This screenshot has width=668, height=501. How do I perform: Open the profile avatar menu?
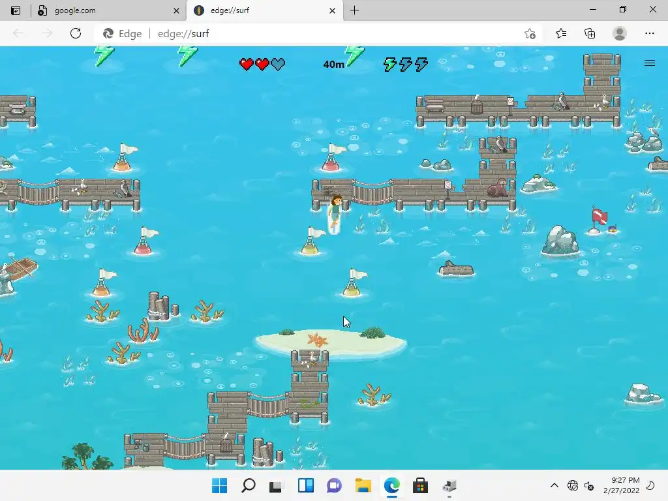pyautogui.click(x=620, y=33)
